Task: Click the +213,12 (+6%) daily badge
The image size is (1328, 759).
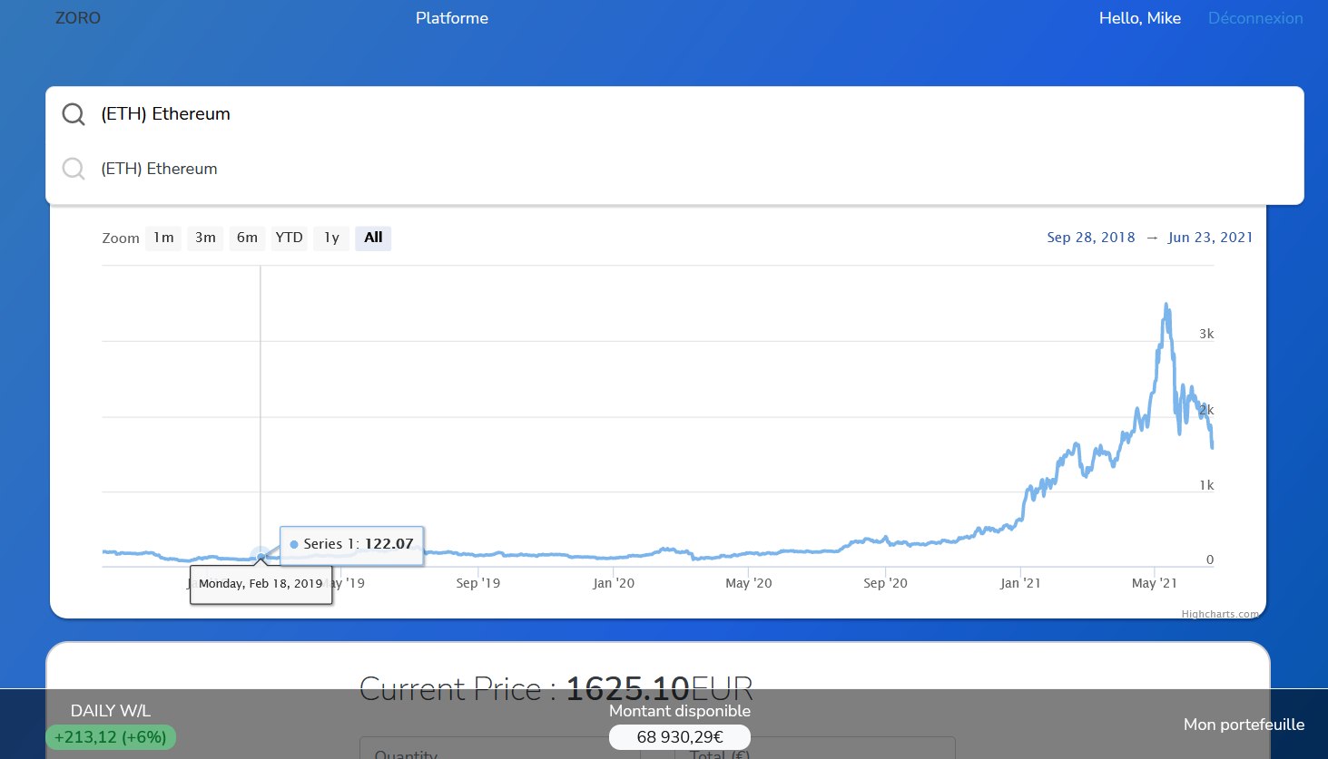Action: [x=111, y=737]
